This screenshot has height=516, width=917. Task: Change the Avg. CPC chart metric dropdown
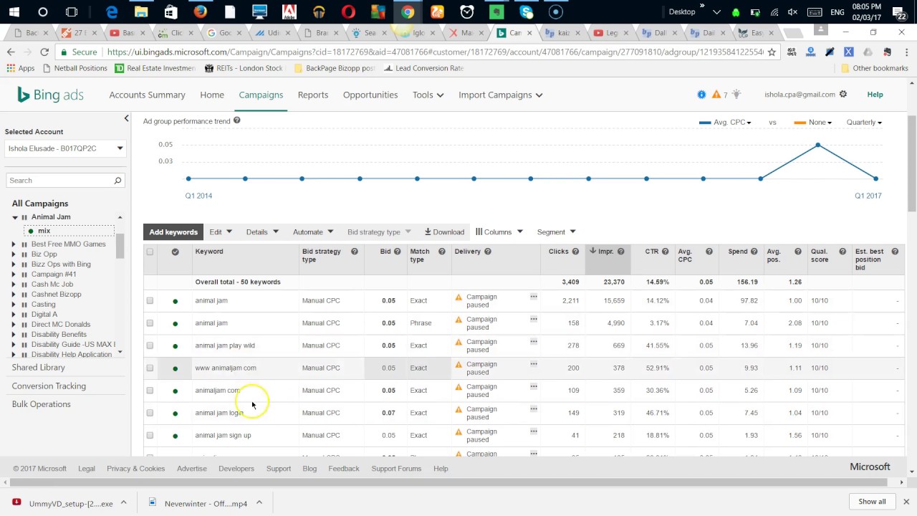[x=726, y=123]
